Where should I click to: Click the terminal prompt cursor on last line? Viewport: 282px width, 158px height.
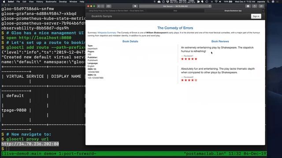point(7,149)
